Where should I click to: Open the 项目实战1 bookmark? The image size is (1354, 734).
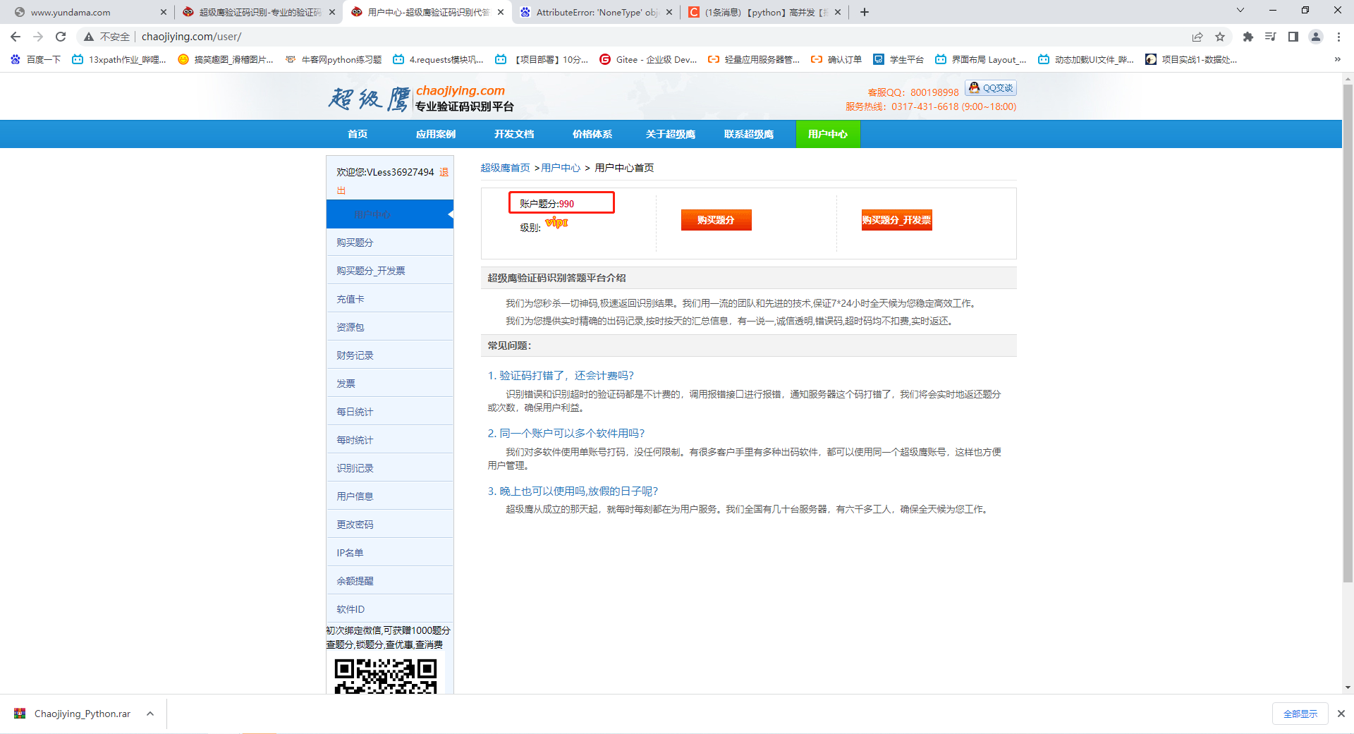click(x=1191, y=59)
